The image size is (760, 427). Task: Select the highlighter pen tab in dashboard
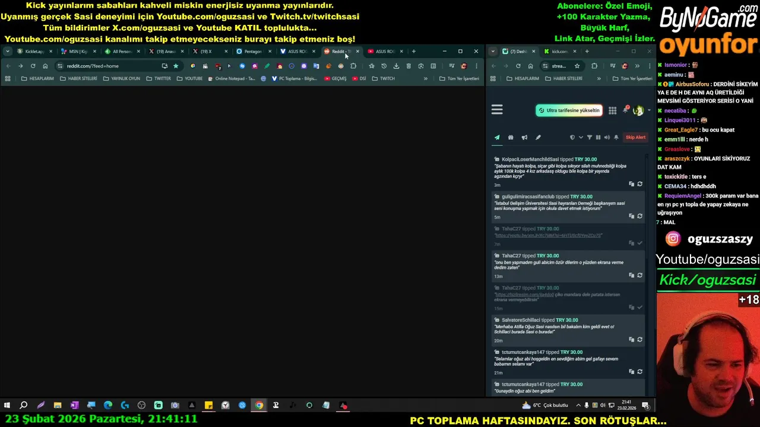(538, 138)
